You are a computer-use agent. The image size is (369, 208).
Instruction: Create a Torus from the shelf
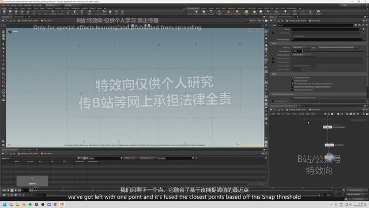coord(22,12)
